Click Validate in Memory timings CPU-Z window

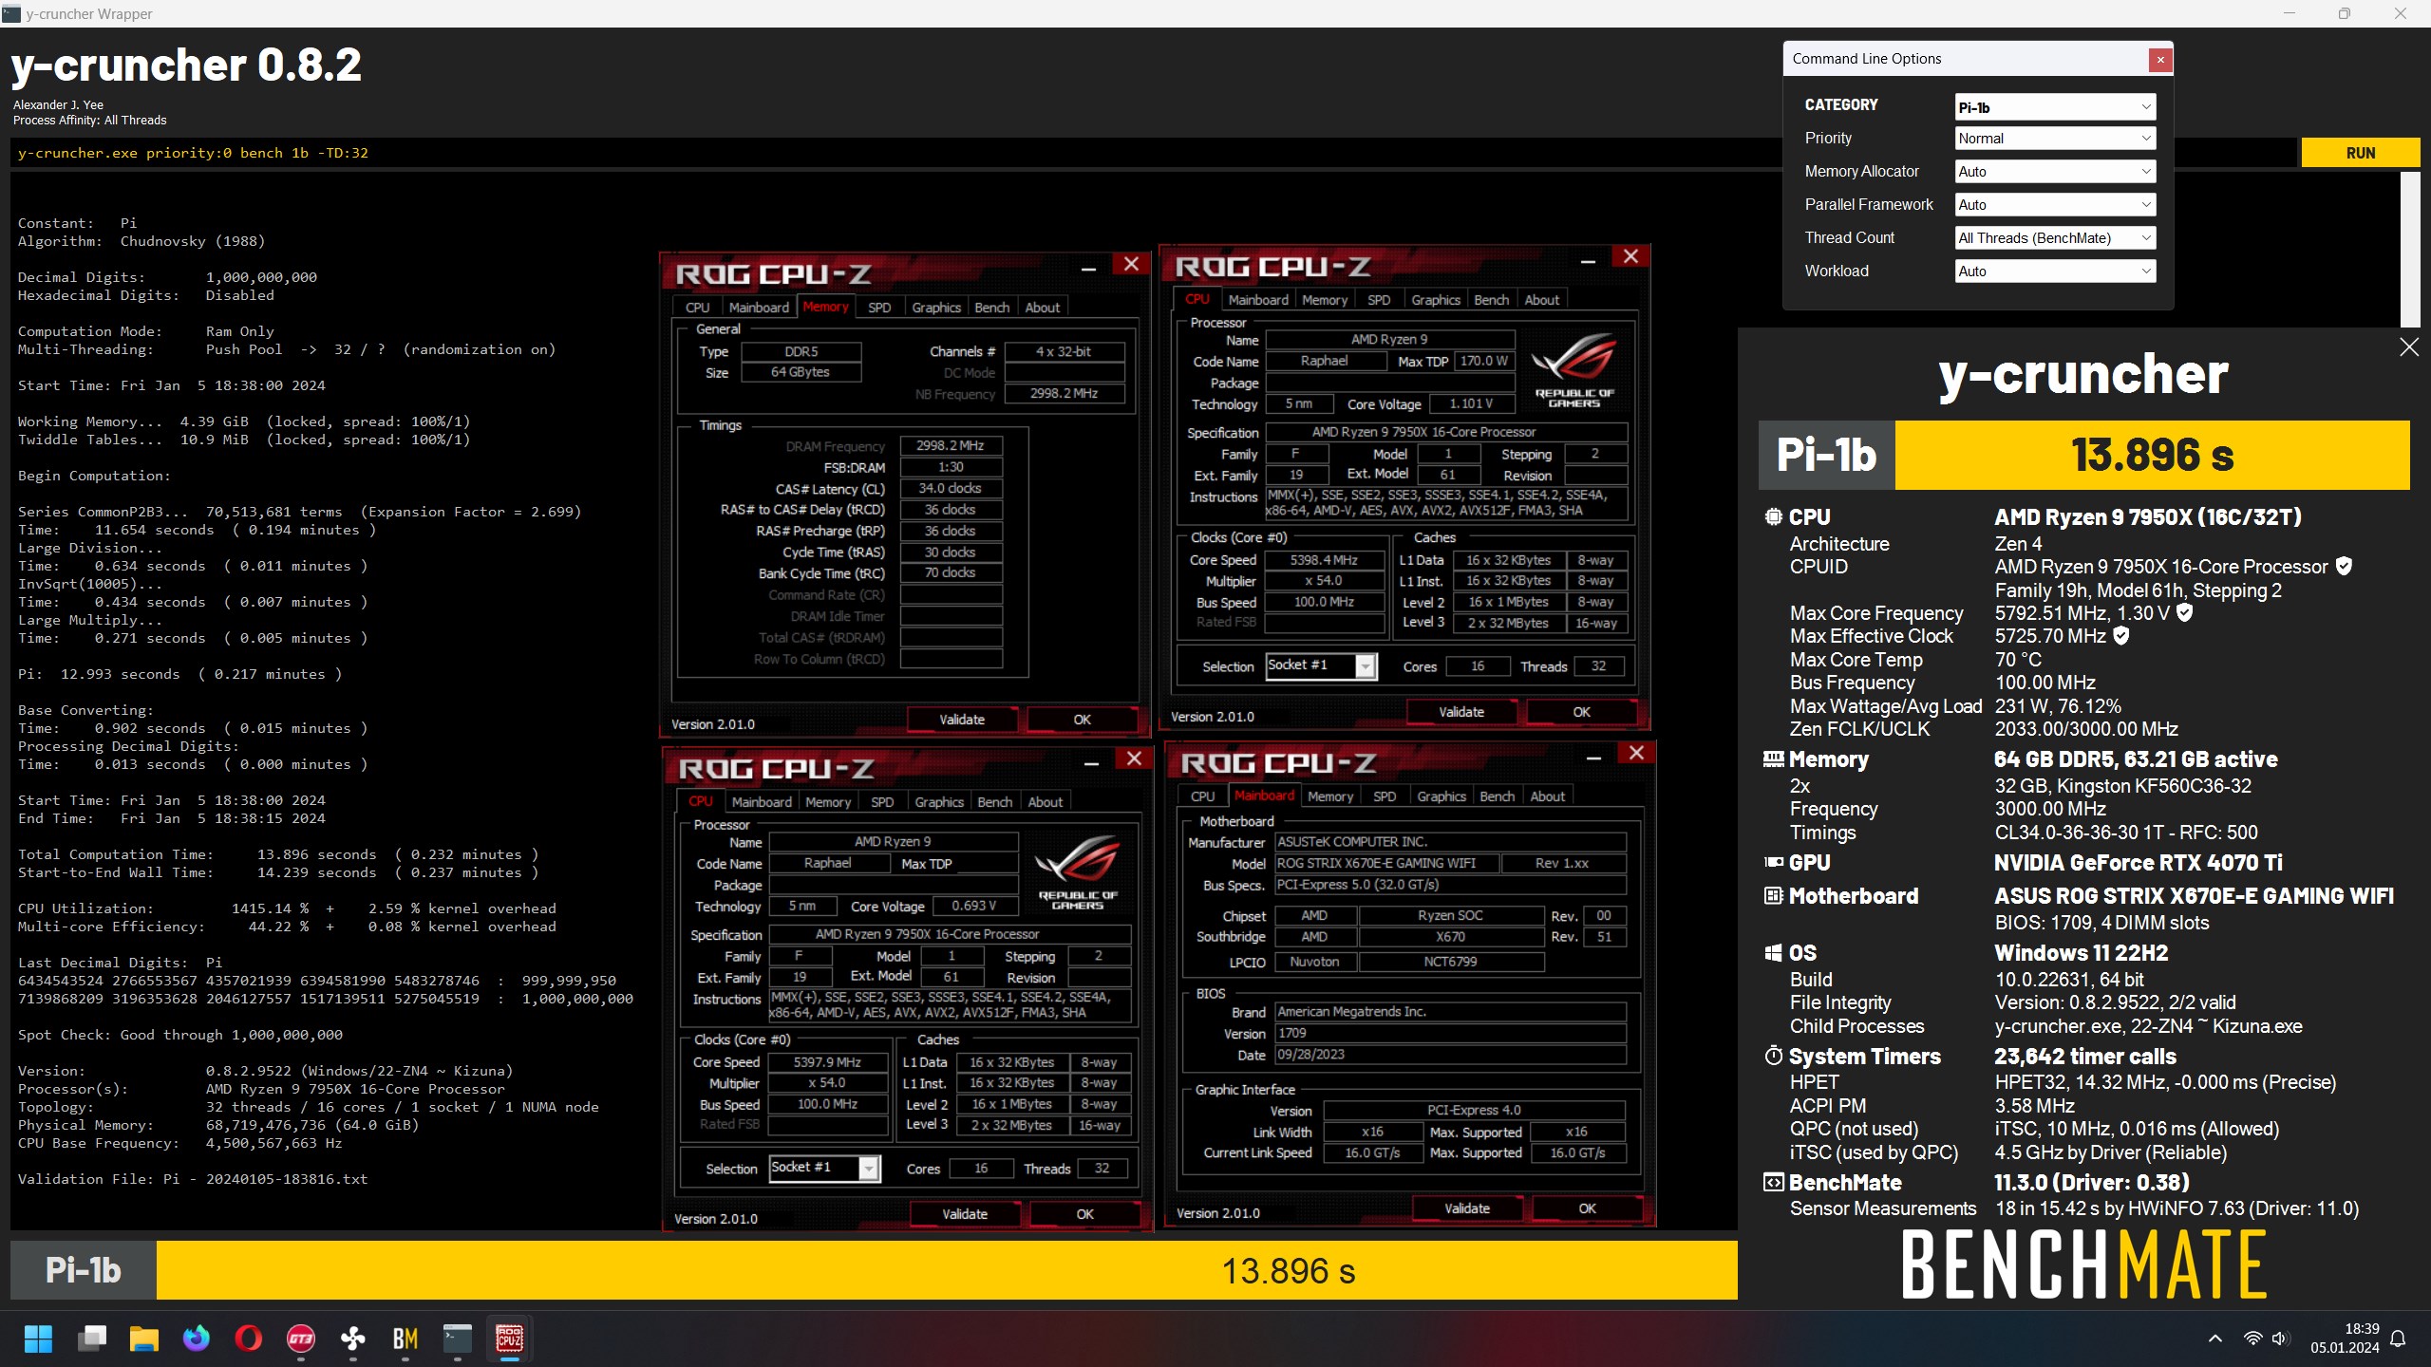[962, 720]
